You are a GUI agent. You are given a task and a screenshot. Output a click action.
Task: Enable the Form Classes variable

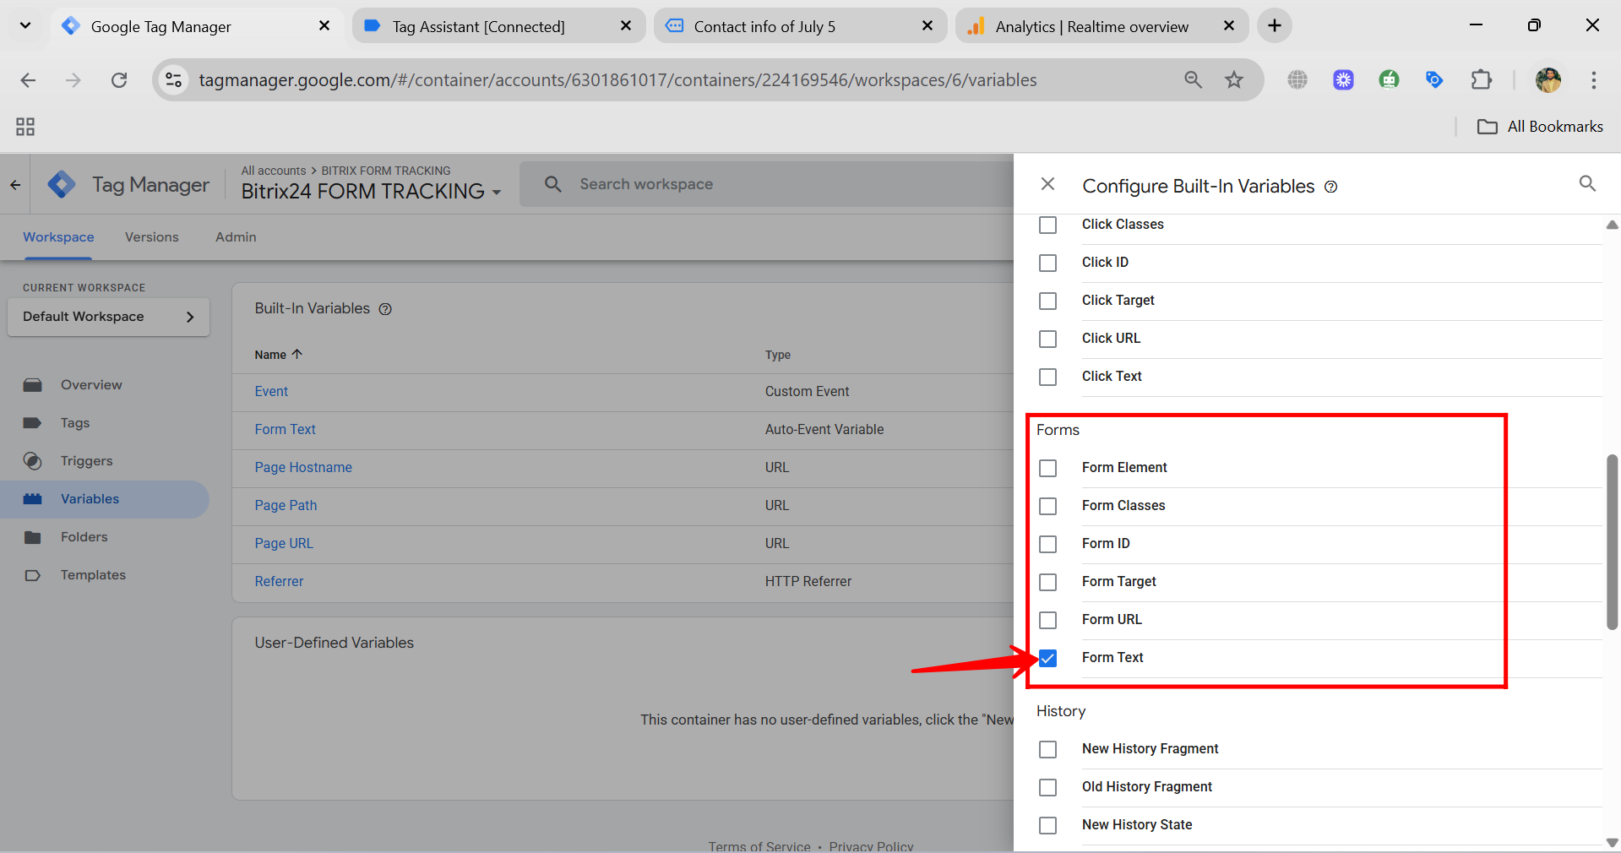[x=1047, y=506]
